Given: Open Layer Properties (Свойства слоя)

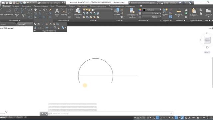Looking at the screenshot, I should pos(78,13).
